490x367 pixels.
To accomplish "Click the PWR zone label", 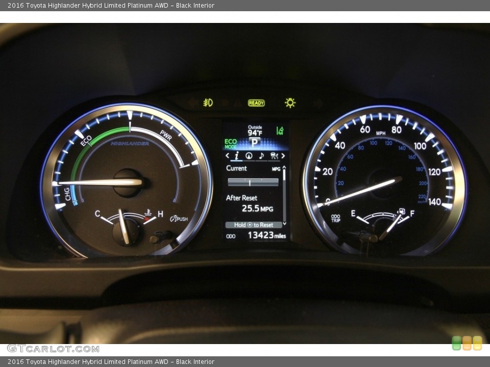I will tap(165, 135).
